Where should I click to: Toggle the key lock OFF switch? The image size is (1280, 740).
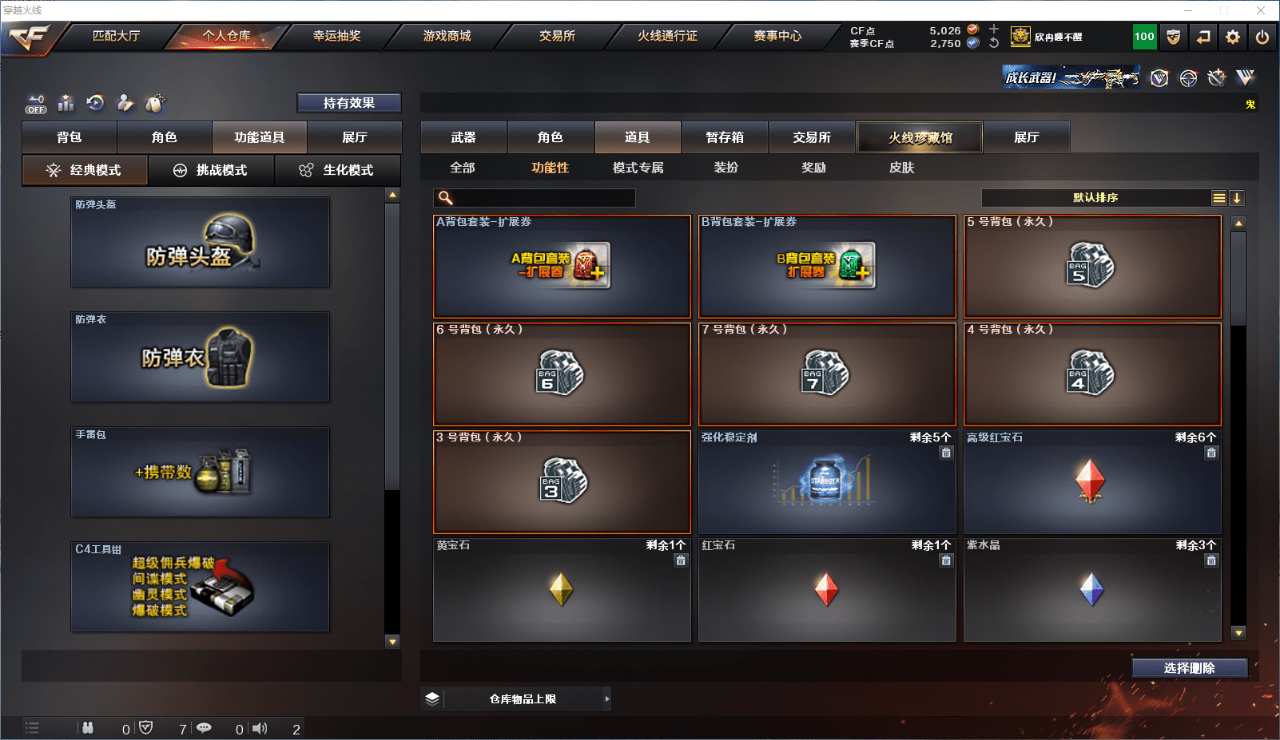(x=36, y=104)
